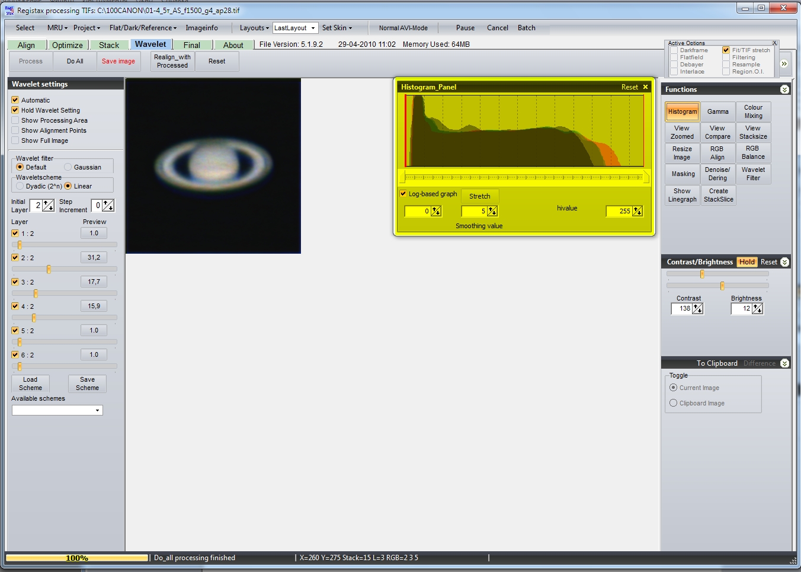
Task: Click the Smoothing value spinner icon
Action: click(492, 212)
